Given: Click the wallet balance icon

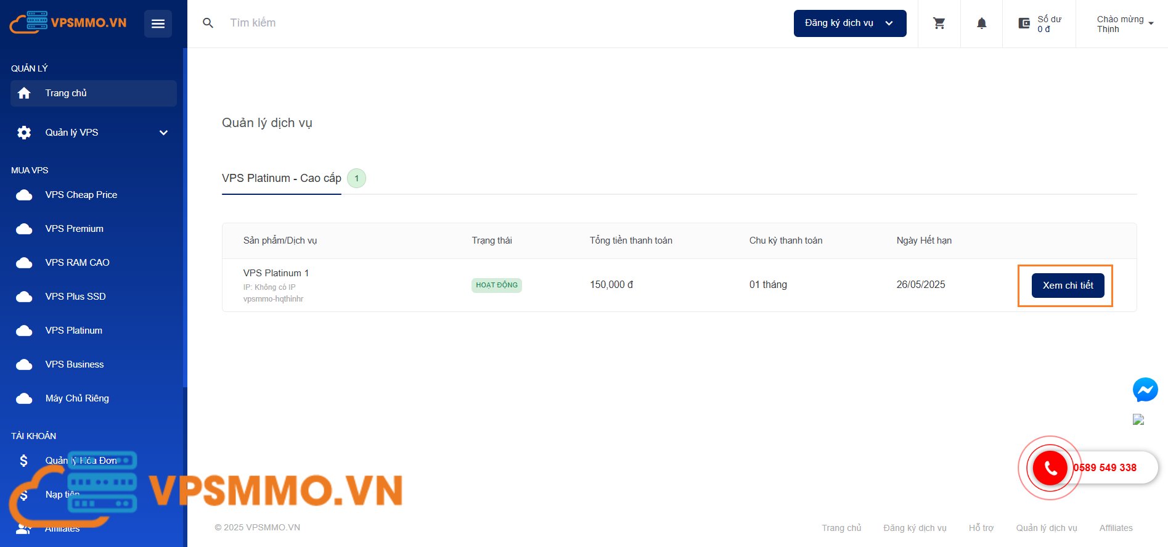Looking at the screenshot, I should click(1024, 23).
